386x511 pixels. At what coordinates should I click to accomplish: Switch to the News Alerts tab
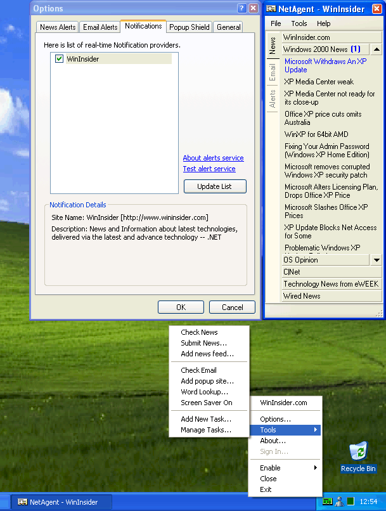point(58,27)
